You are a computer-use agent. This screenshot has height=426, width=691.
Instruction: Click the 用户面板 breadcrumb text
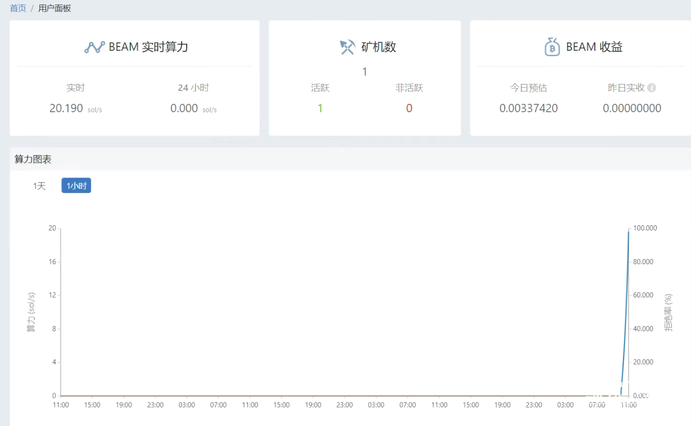(55, 8)
